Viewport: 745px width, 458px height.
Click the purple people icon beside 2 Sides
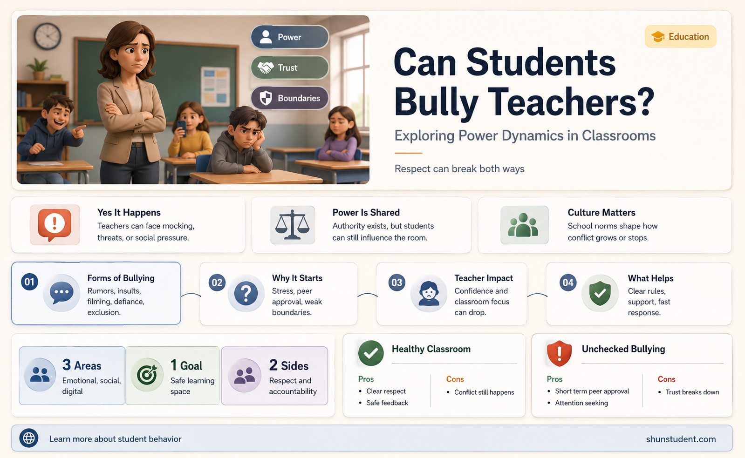pyautogui.click(x=244, y=375)
